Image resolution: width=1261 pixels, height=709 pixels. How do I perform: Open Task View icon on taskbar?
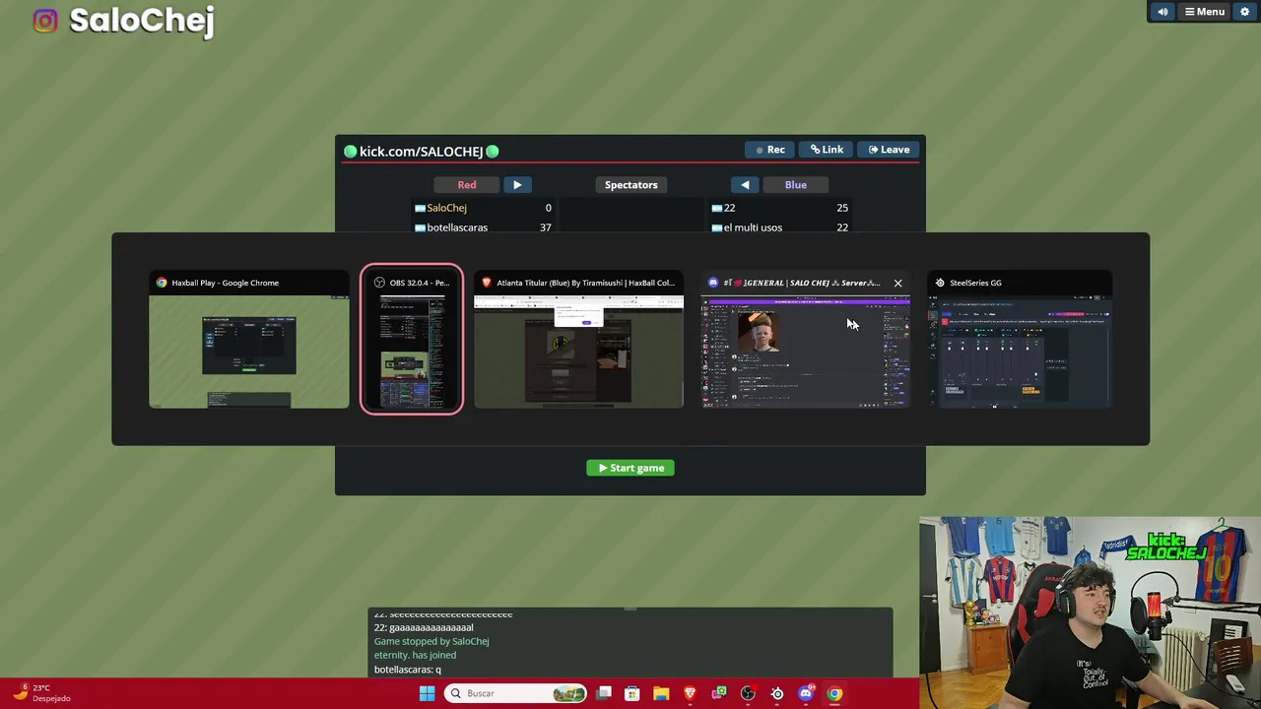click(x=604, y=693)
